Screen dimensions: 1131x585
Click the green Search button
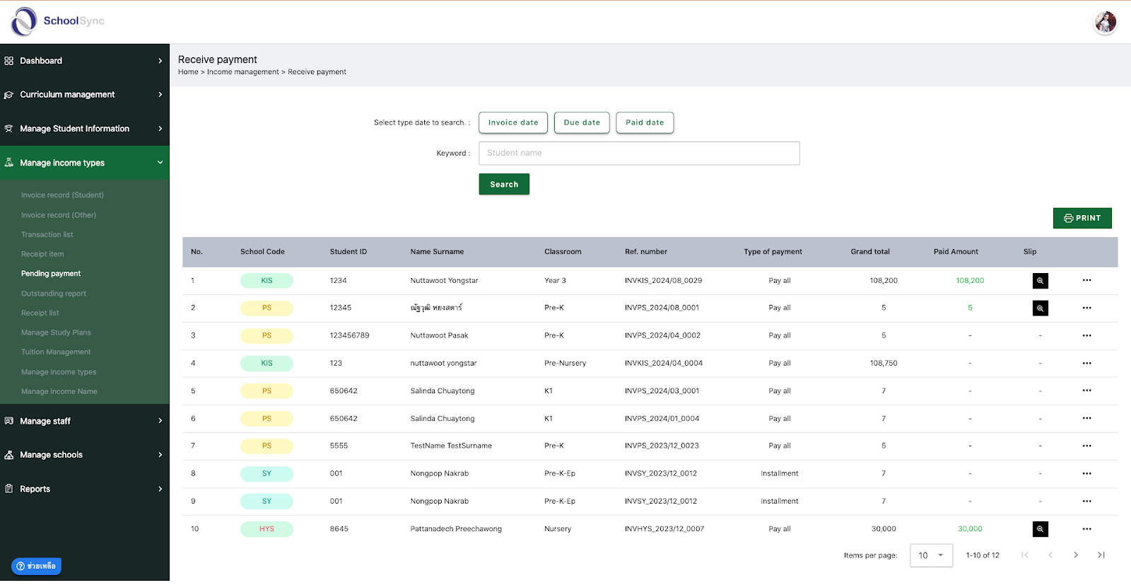504,185
